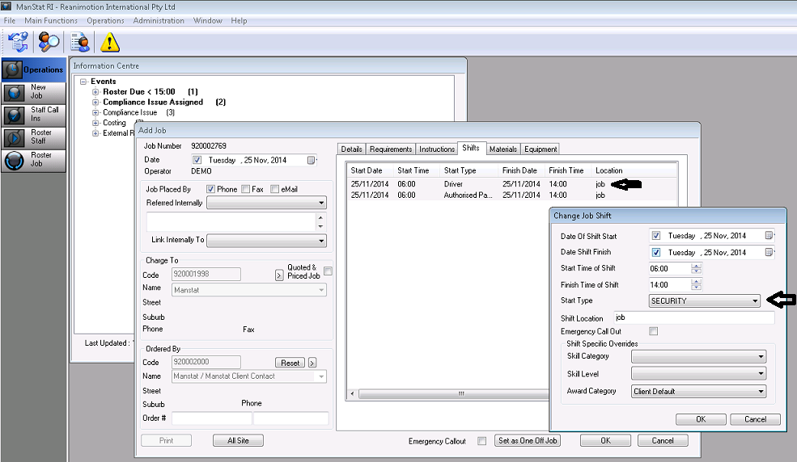Toggle the Add Job Date checkbox
The height and width of the screenshot is (462, 797).
(197, 160)
